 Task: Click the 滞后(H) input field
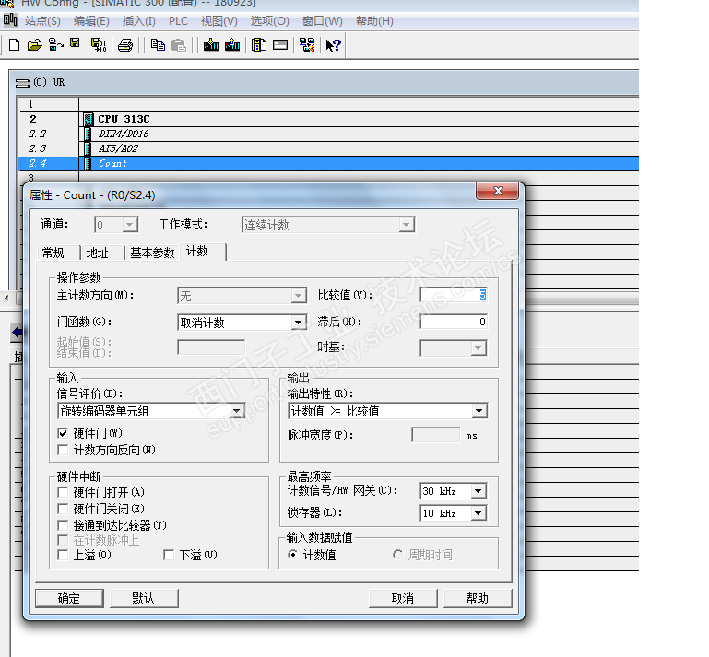click(454, 322)
